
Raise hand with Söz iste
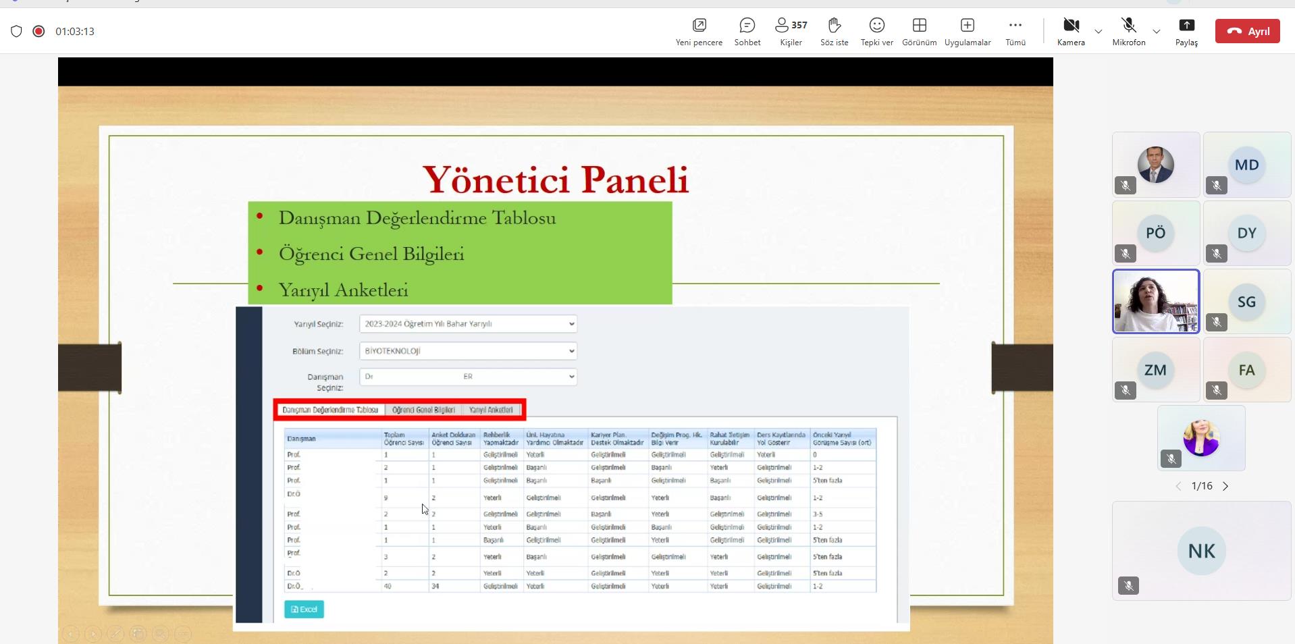(834, 31)
